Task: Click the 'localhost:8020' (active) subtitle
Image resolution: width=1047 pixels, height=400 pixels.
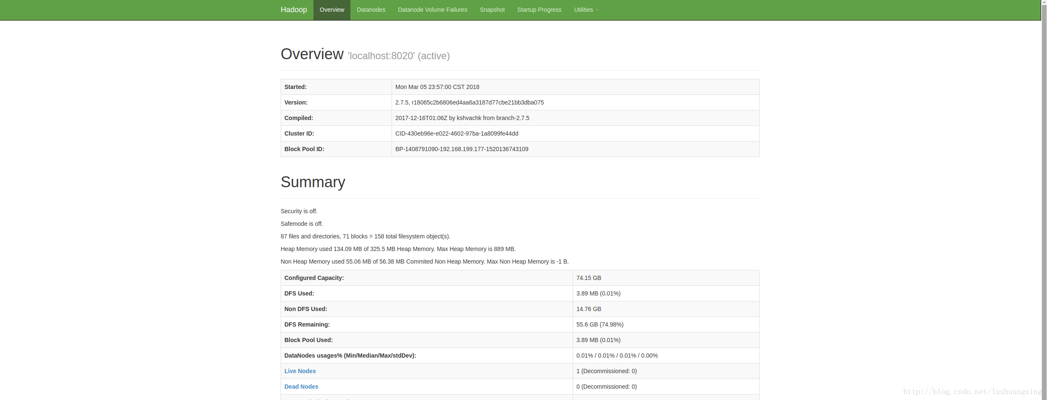Action: [399, 56]
